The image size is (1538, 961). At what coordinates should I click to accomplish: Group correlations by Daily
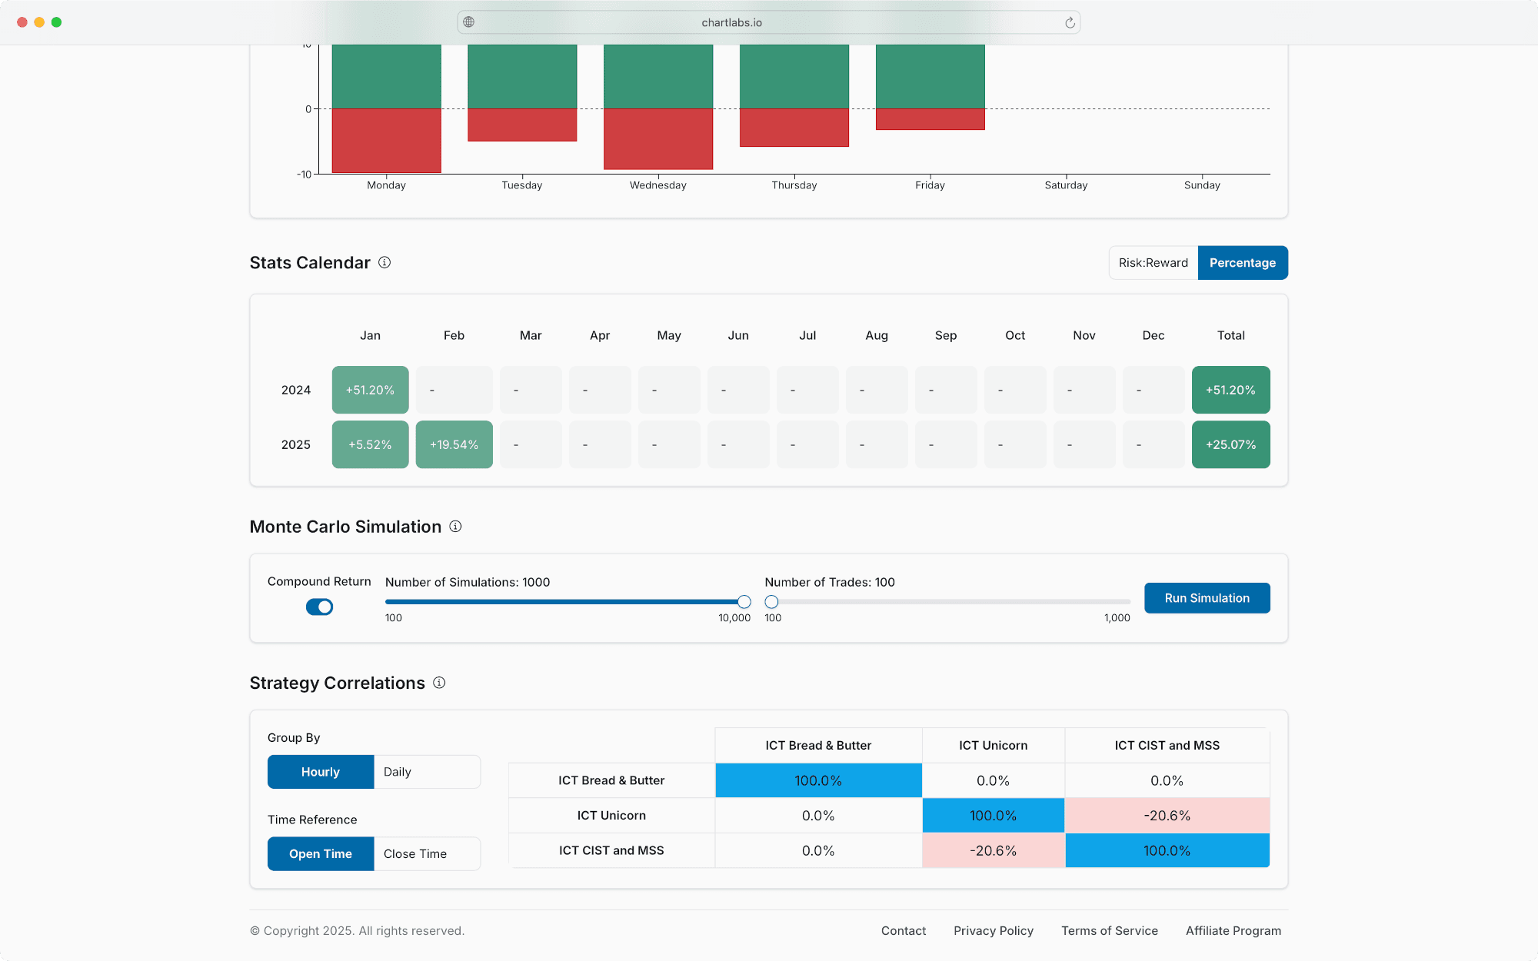427,772
